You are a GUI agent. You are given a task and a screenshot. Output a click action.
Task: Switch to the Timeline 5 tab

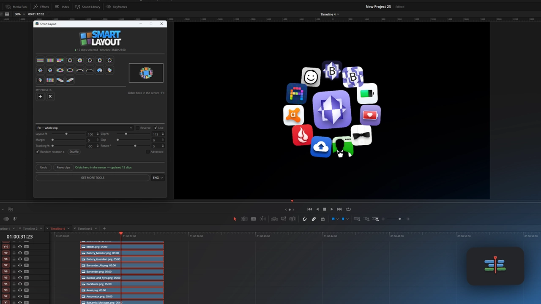[85, 229]
